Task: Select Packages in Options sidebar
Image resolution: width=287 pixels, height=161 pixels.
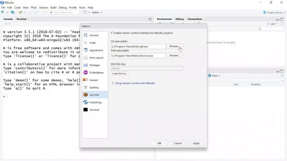Action: (95, 65)
